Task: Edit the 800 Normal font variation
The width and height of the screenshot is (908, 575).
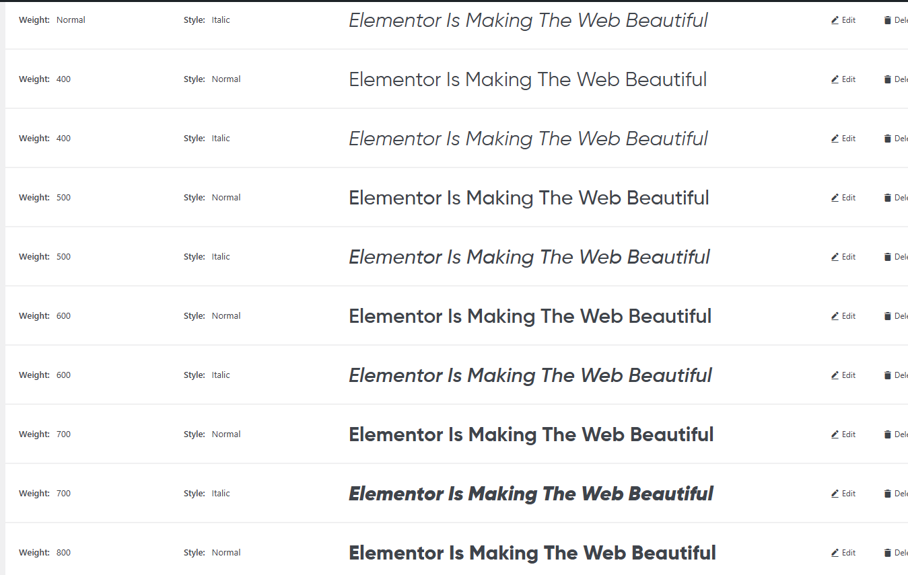Action: click(843, 553)
